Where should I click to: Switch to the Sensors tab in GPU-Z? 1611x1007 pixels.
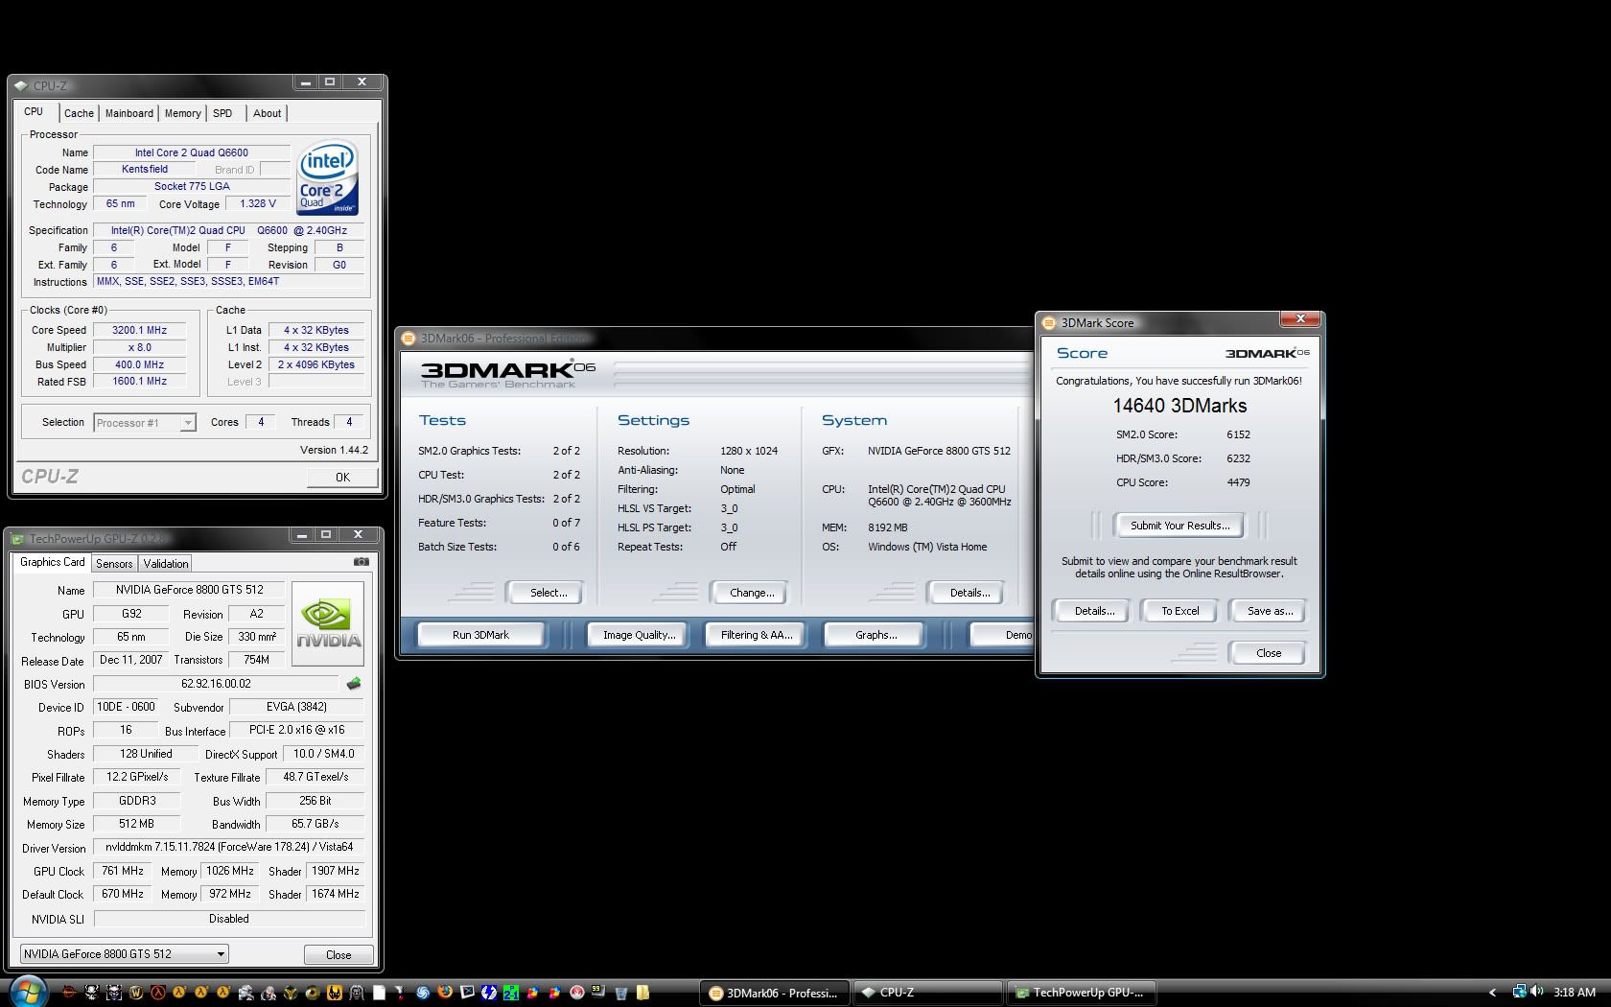[x=114, y=564]
